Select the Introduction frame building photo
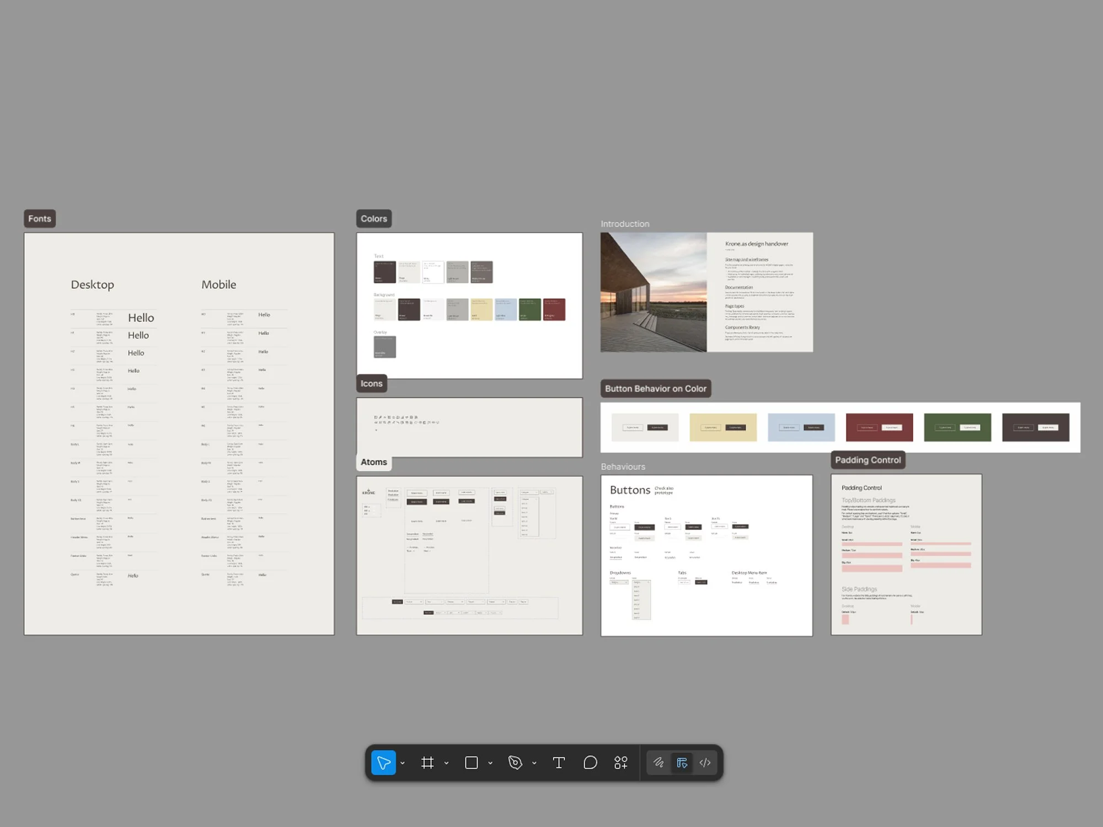The height and width of the screenshot is (827, 1103). coord(654,292)
